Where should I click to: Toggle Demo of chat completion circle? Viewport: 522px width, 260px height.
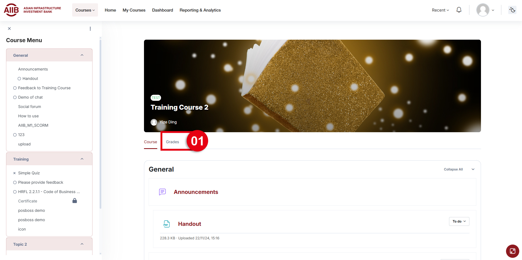point(15,97)
